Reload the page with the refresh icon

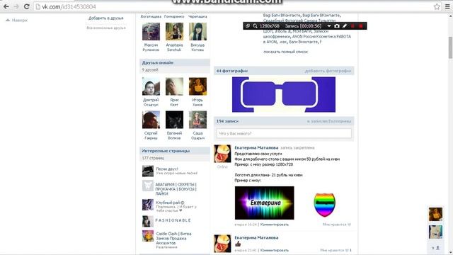click(27, 6)
